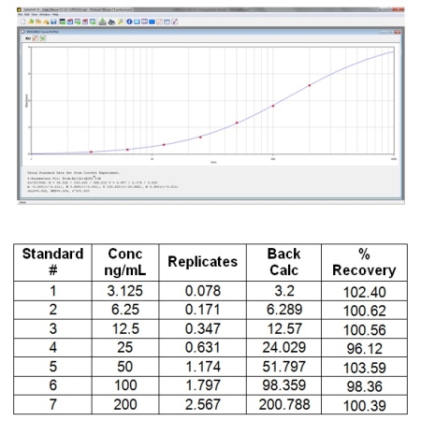Image resolution: width=421 pixels, height=421 pixels.
Task: Click the blue floppy disk Save icon
Action: [x=53, y=22]
